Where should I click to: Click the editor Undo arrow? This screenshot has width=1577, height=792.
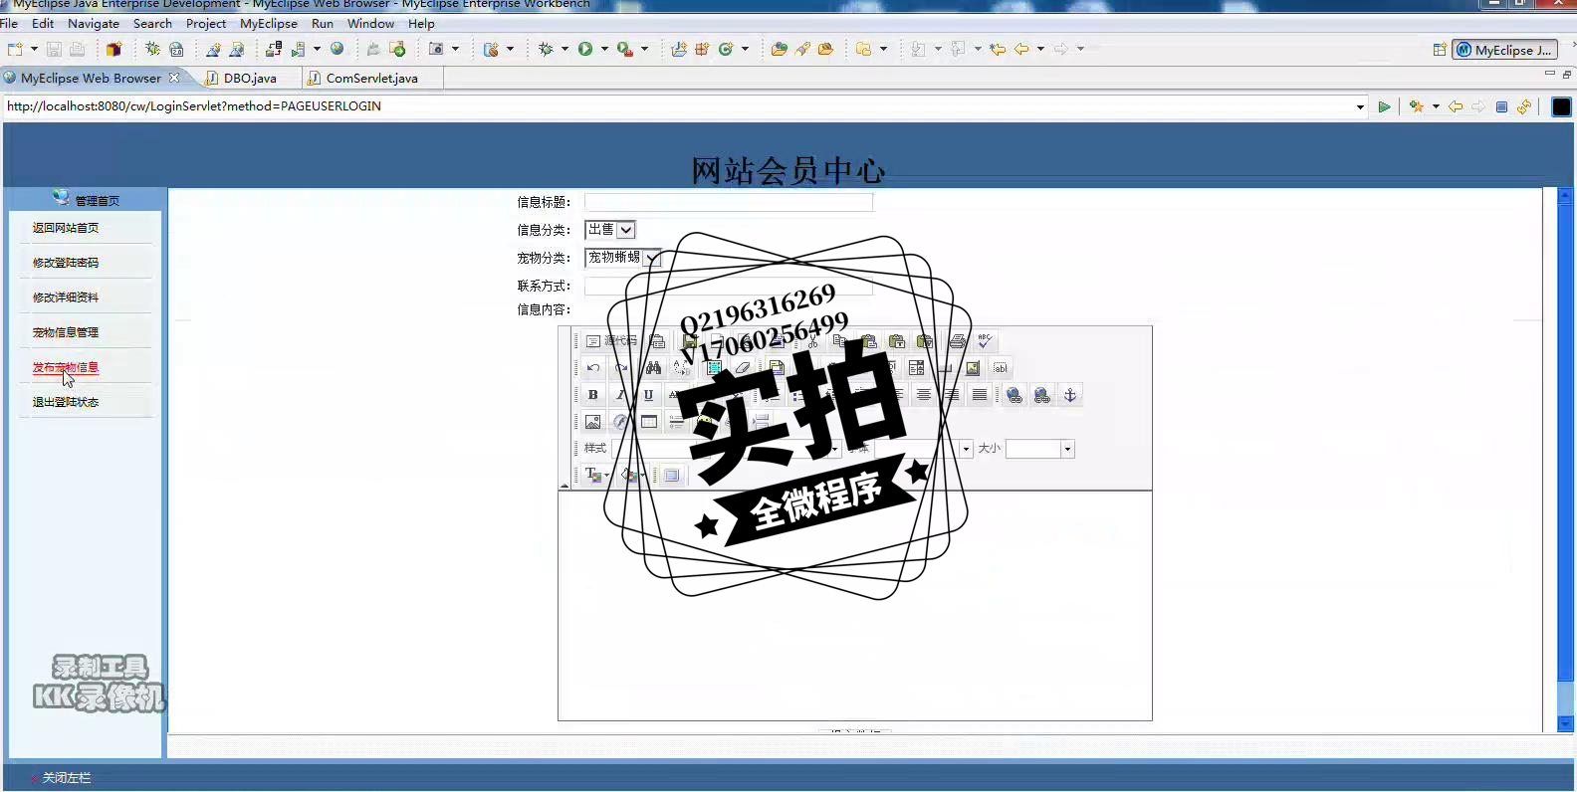pyautogui.click(x=593, y=368)
